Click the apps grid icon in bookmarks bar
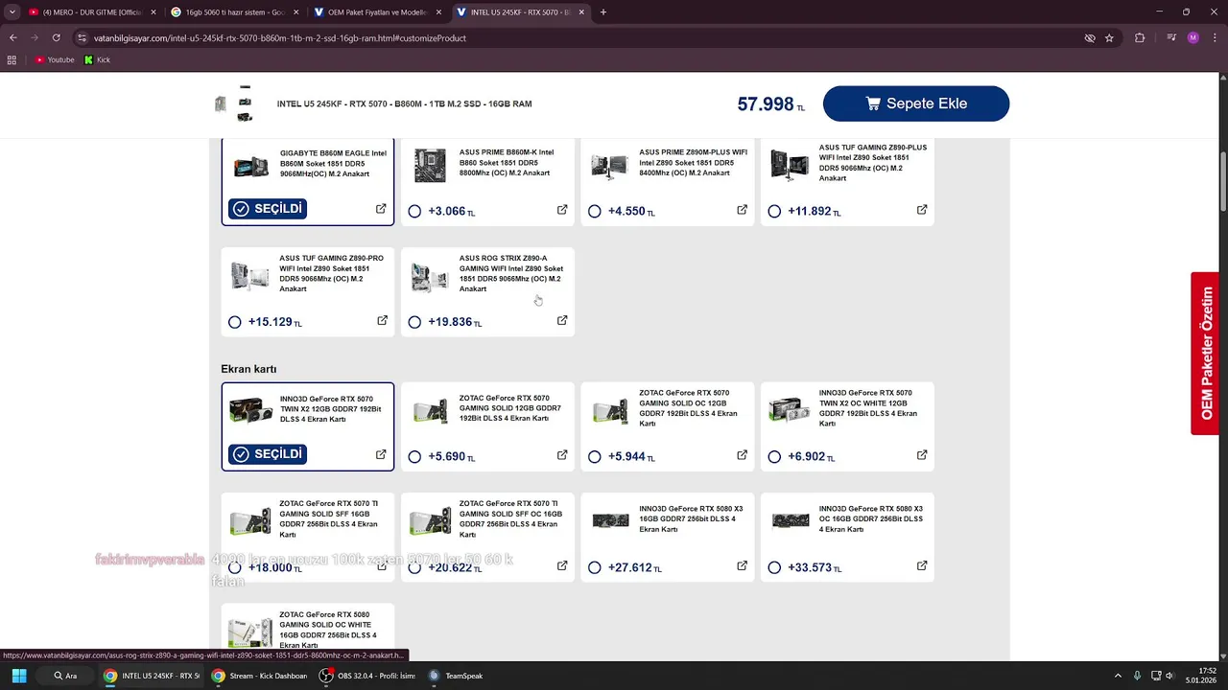The image size is (1228, 690). (x=12, y=59)
